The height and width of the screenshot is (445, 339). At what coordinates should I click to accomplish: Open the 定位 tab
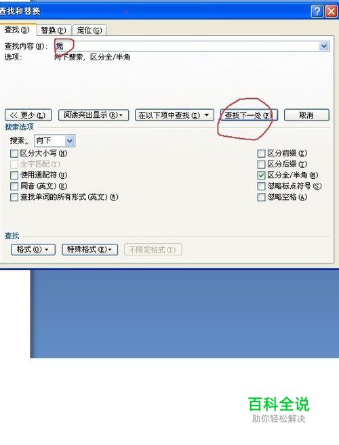(x=89, y=30)
